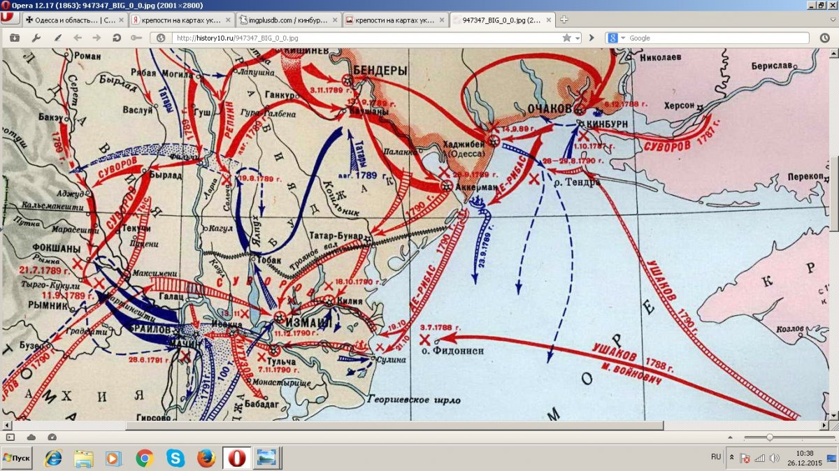Expand the address bar history dropdown arrow
The width and height of the screenshot is (839, 471).
point(578,38)
